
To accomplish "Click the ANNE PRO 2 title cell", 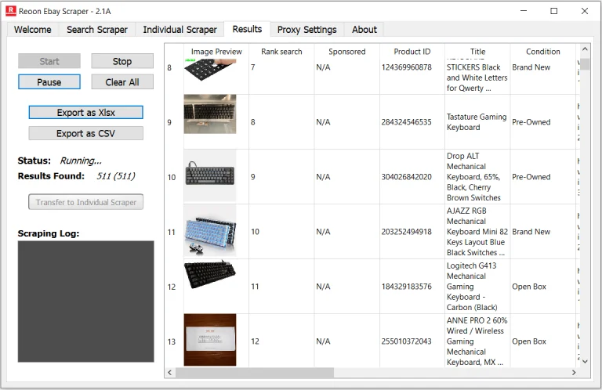I will 477,341.
